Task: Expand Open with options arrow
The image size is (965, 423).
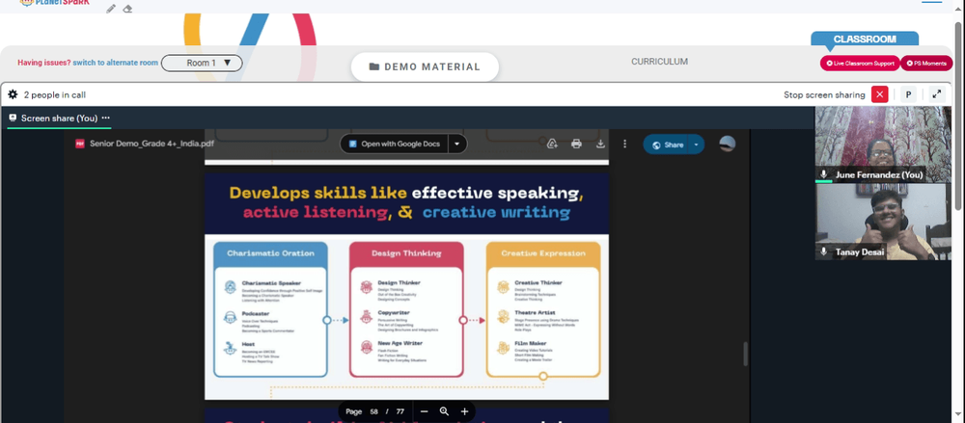Action: coord(456,144)
